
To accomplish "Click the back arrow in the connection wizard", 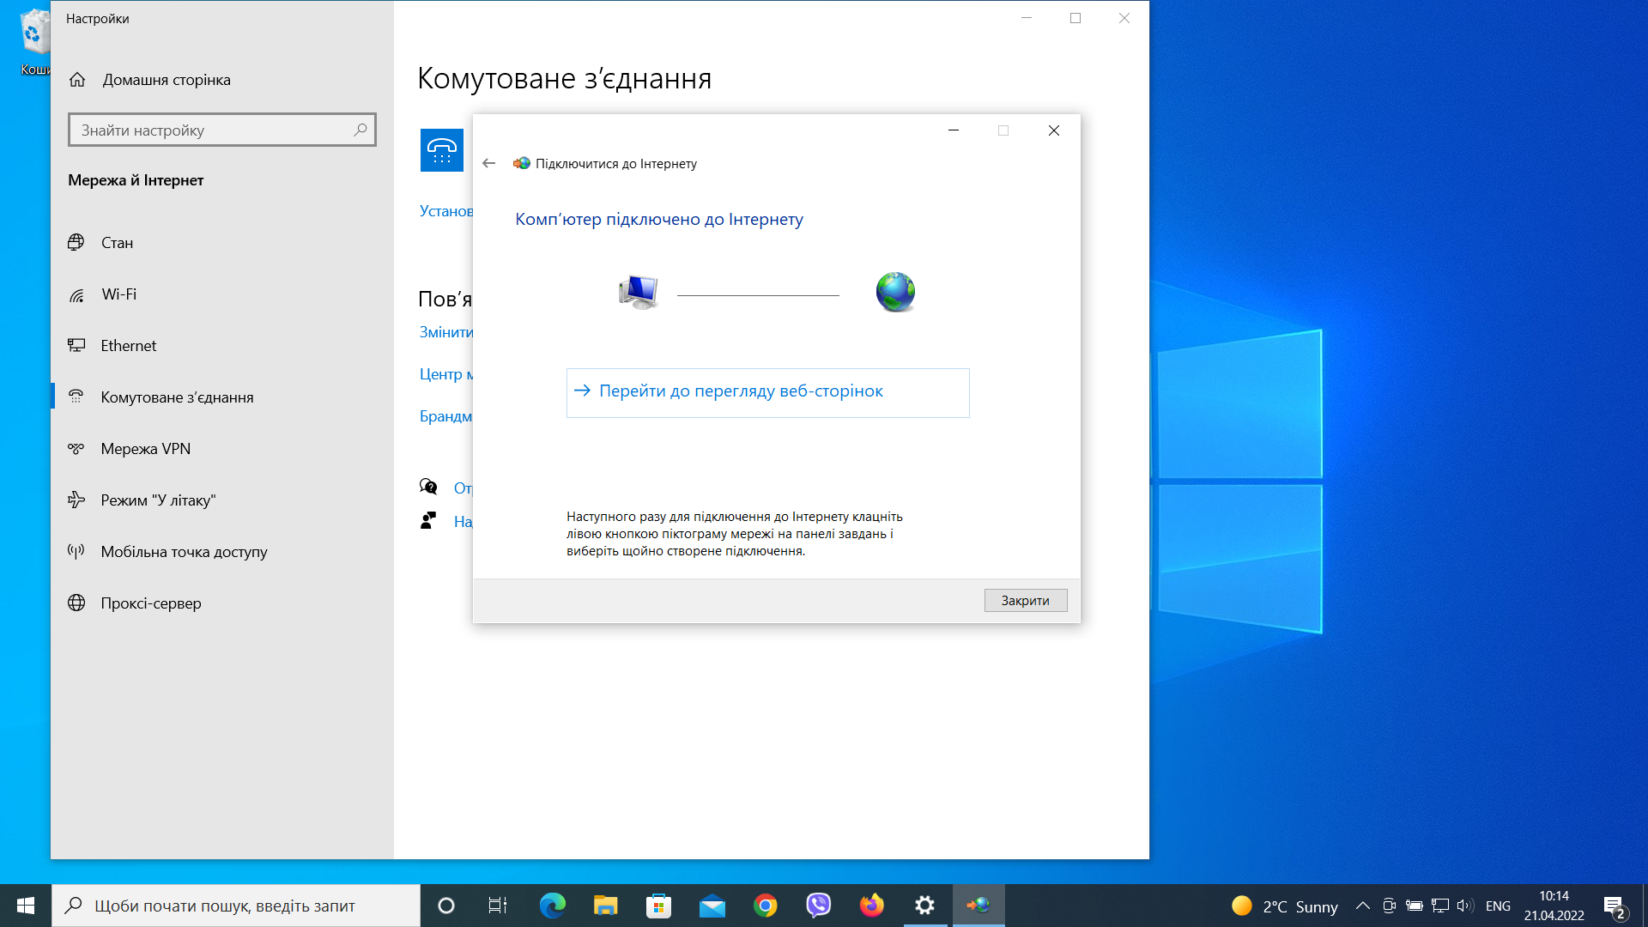I will coord(489,163).
